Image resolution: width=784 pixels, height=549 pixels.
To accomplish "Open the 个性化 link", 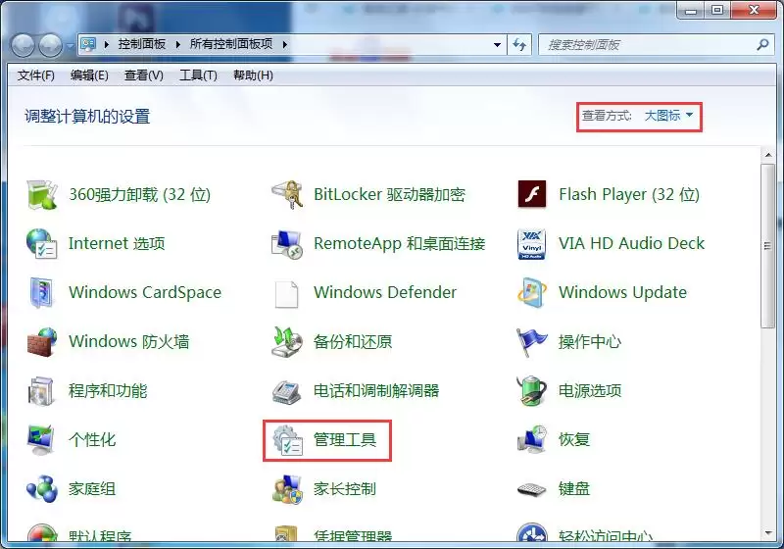I will click(92, 439).
